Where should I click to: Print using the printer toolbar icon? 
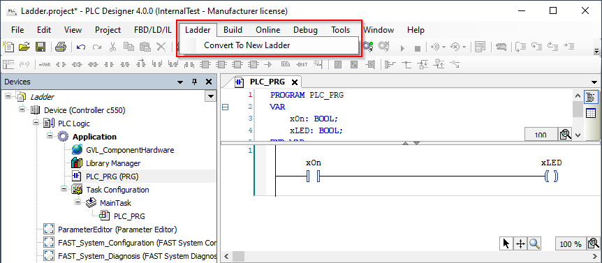coord(61,47)
